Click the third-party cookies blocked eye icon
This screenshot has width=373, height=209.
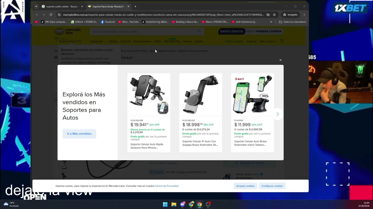pyautogui.click(x=268, y=15)
